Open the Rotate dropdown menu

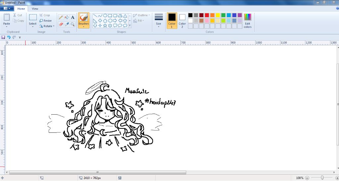47,26
